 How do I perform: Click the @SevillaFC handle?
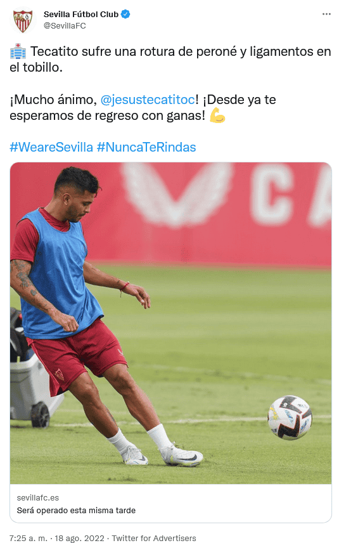[65, 25]
